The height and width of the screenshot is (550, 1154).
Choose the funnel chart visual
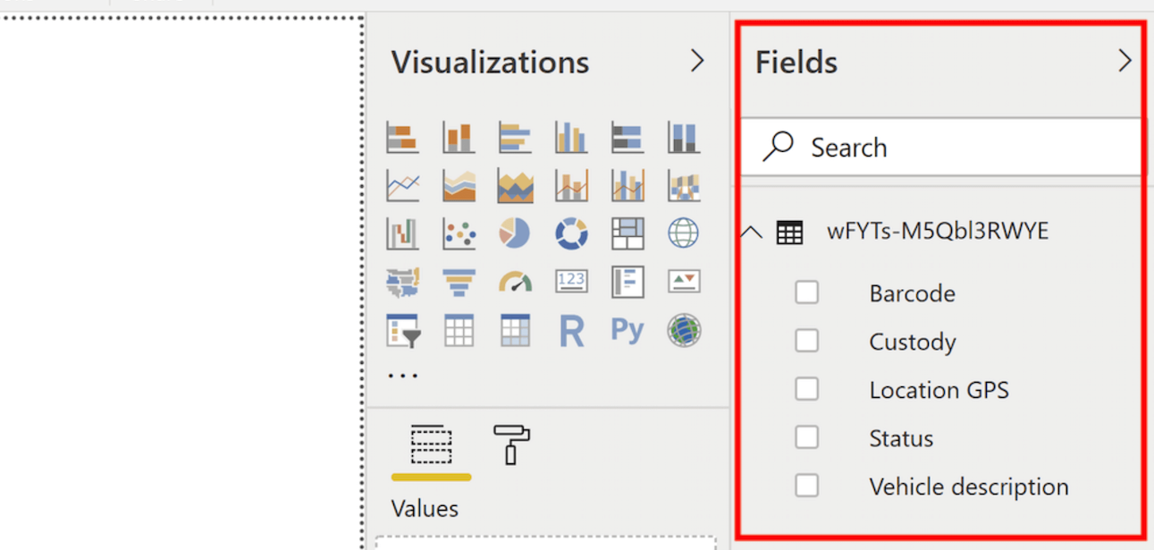[x=459, y=283]
